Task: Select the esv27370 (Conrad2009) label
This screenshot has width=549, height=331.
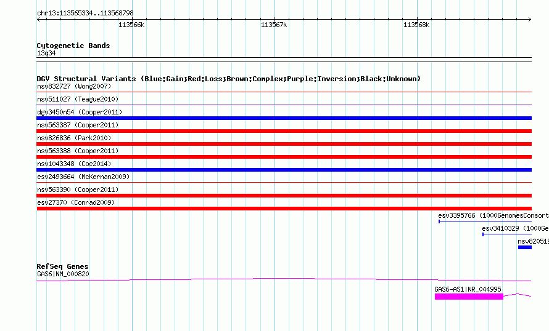Action: pos(76,202)
